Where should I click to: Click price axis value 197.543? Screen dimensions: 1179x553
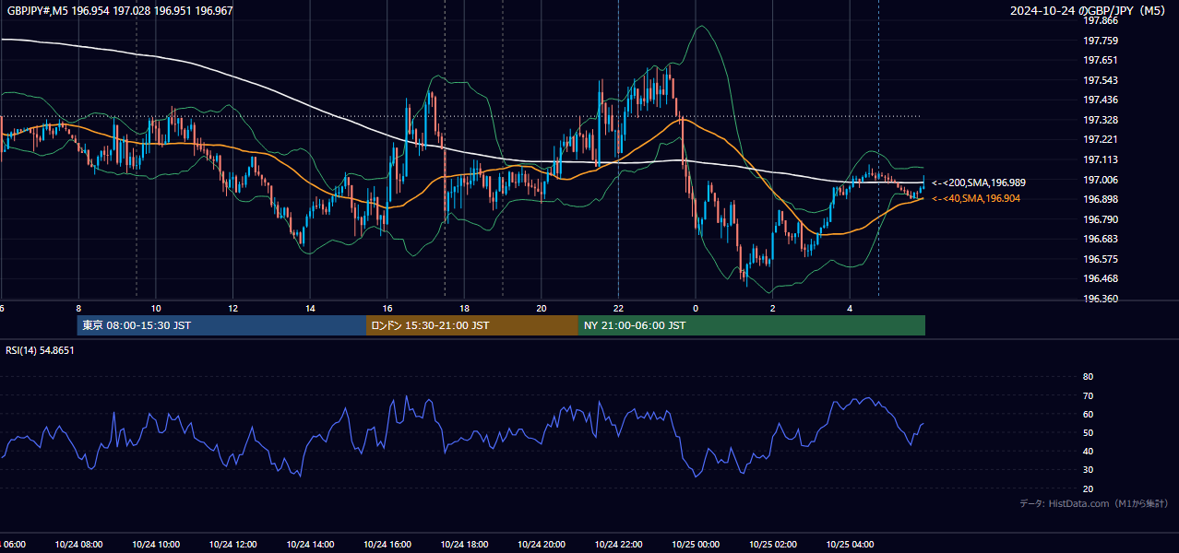pyautogui.click(x=1102, y=80)
